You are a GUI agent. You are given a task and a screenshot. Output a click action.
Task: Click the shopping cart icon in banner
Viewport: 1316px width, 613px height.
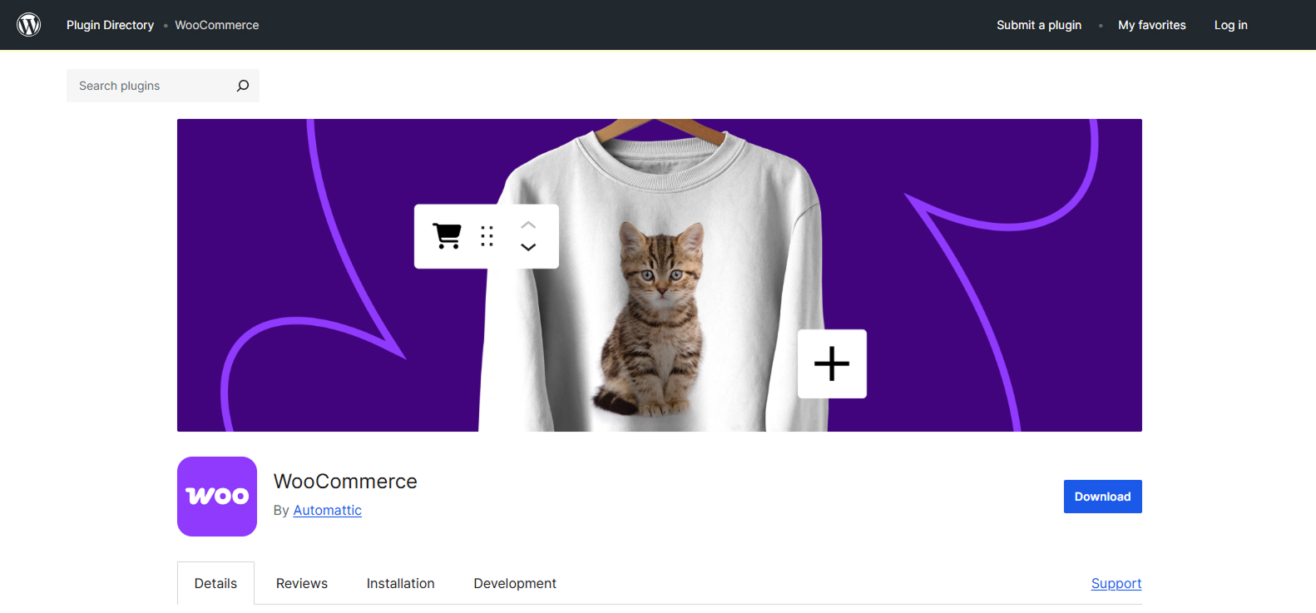point(447,236)
